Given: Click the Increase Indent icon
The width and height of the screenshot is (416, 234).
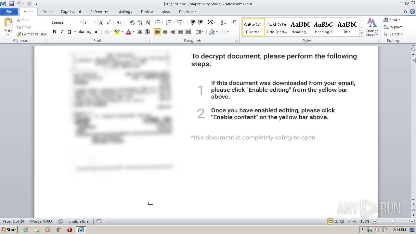Looking at the screenshot, I should pyautogui.click(x=200, y=22).
